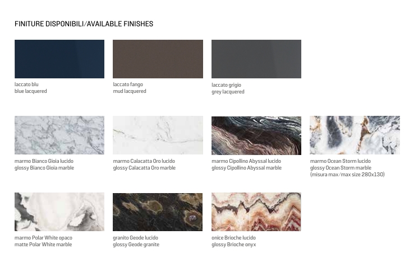Click the 'Finiture disponibili/Available finishes' heading
Image resolution: width=409 pixels, height=272 pixels.
coord(84,24)
